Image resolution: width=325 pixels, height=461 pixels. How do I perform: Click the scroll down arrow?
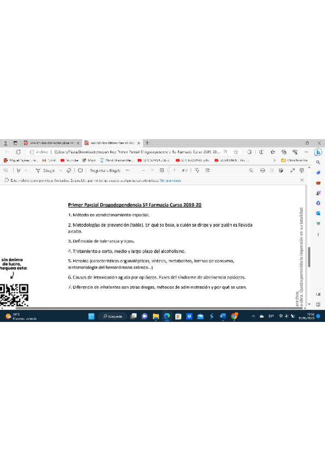309,304
